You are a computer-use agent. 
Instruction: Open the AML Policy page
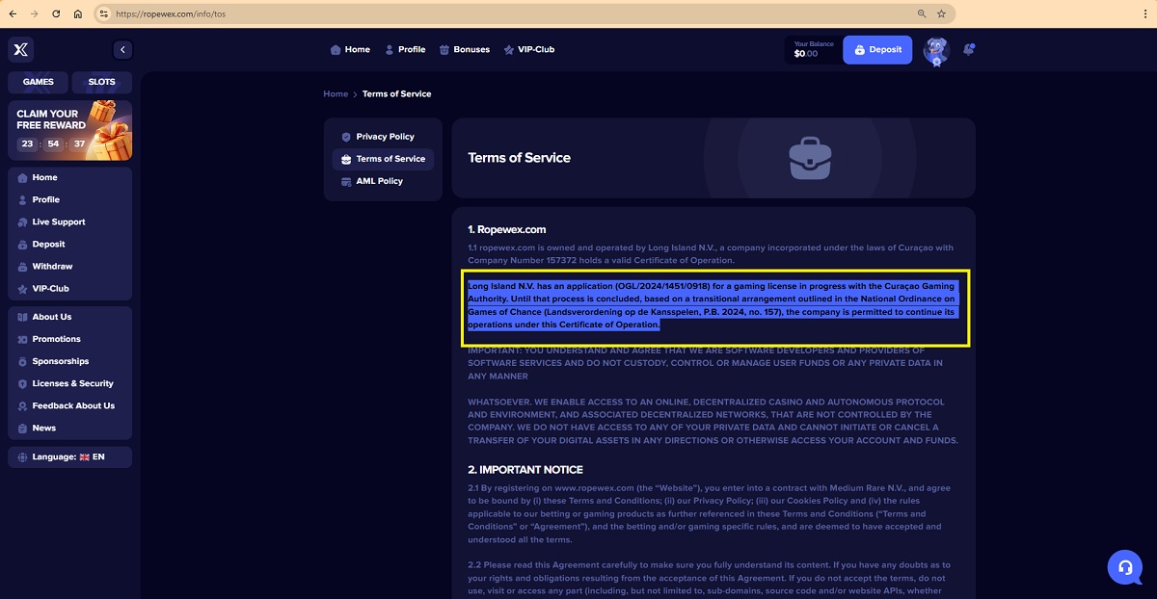coord(379,181)
